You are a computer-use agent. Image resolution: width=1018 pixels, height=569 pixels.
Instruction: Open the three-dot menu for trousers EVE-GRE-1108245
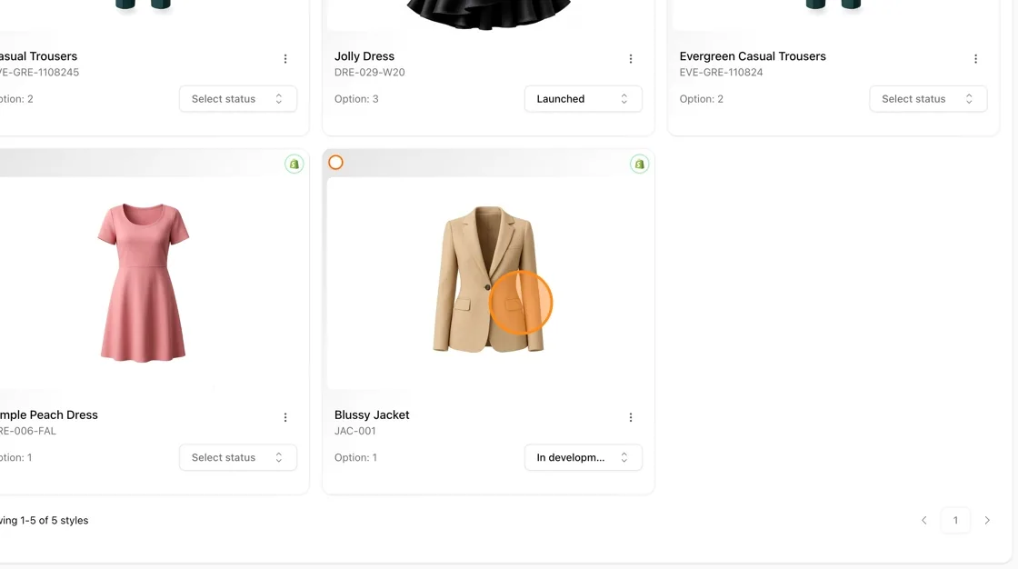coord(285,59)
